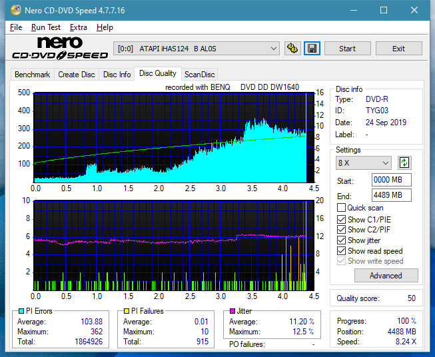Click the Position value 4488 MB
The width and height of the screenshot is (435, 357).
402,332
